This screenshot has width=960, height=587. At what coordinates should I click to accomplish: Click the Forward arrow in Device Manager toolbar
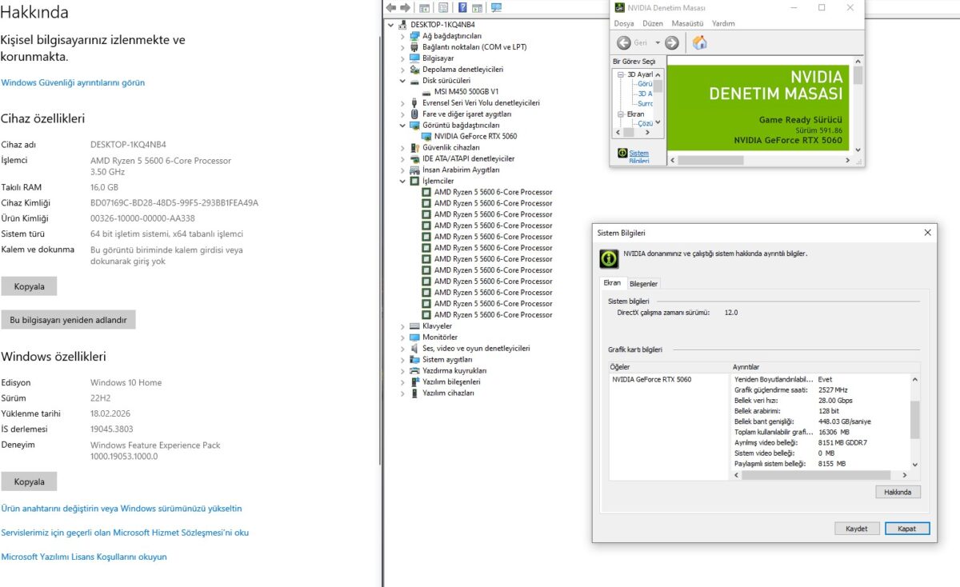coord(405,7)
